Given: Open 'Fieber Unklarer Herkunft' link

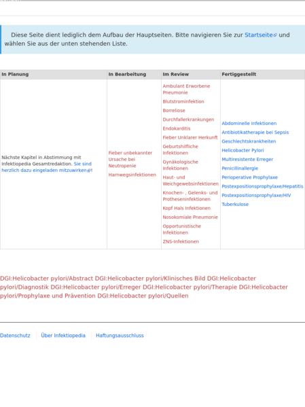Looking at the screenshot, I should (x=190, y=137).
